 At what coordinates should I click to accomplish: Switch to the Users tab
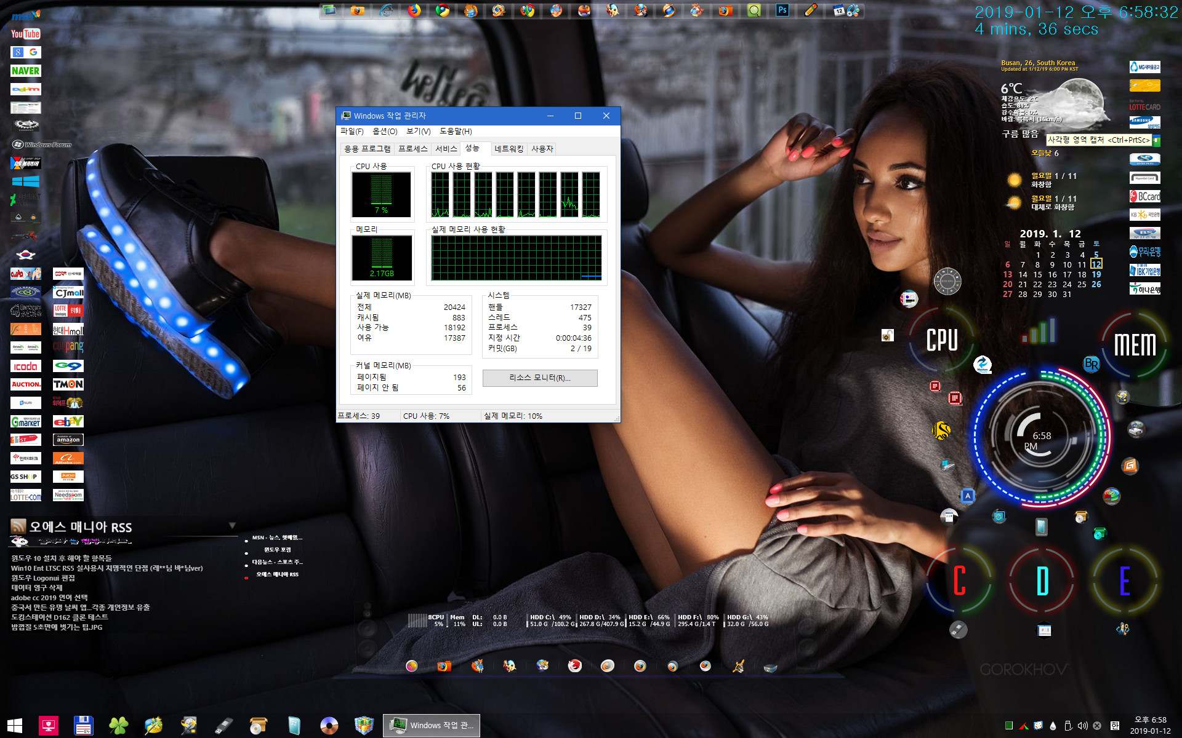542,149
